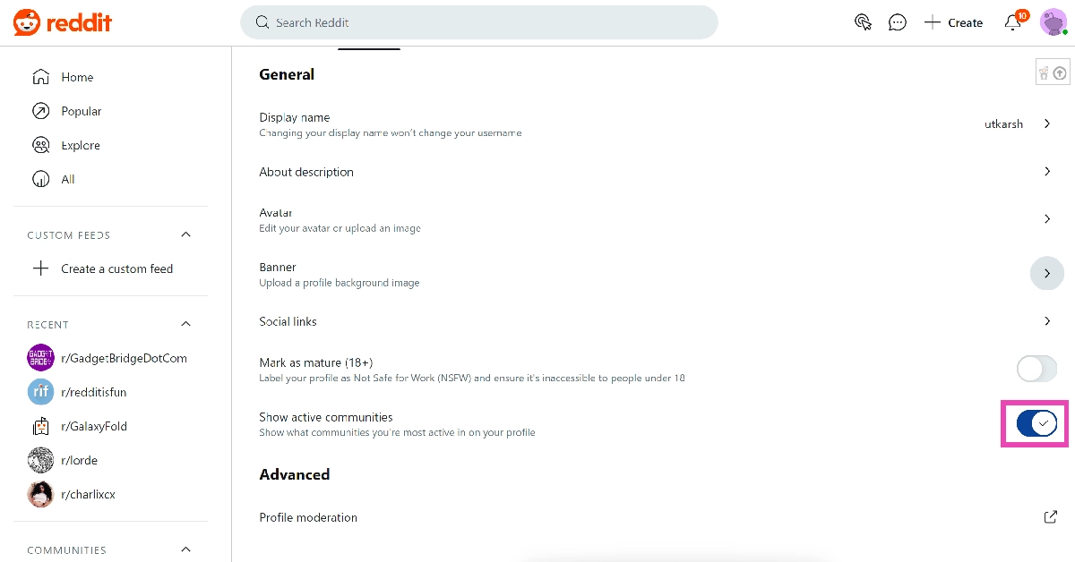Screen dimensions: 1075x562
Task: Collapse the Communities section
Action: coord(186,549)
